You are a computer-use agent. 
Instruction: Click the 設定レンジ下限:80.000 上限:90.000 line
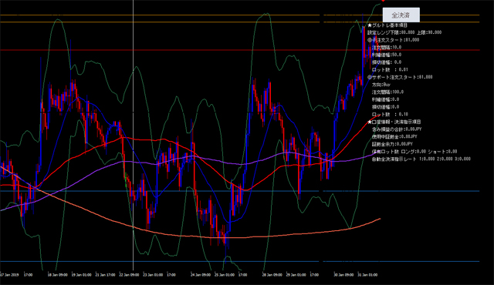point(404,32)
